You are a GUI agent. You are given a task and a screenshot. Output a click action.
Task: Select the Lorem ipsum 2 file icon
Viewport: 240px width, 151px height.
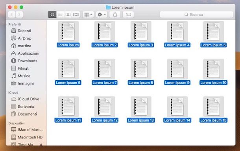tap(105, 31)
